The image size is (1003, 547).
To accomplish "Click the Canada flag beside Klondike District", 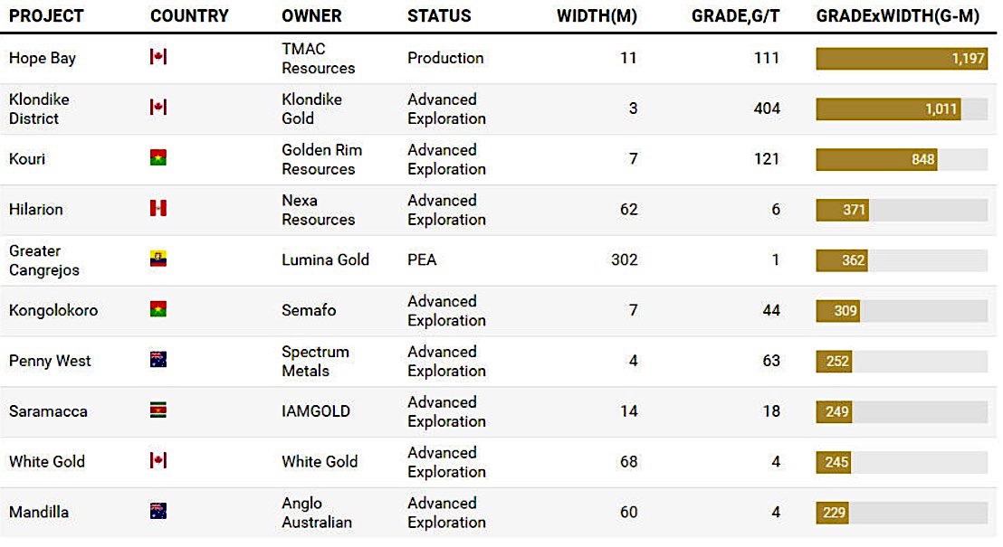I will pyautogui.click(x=158, y=108).
